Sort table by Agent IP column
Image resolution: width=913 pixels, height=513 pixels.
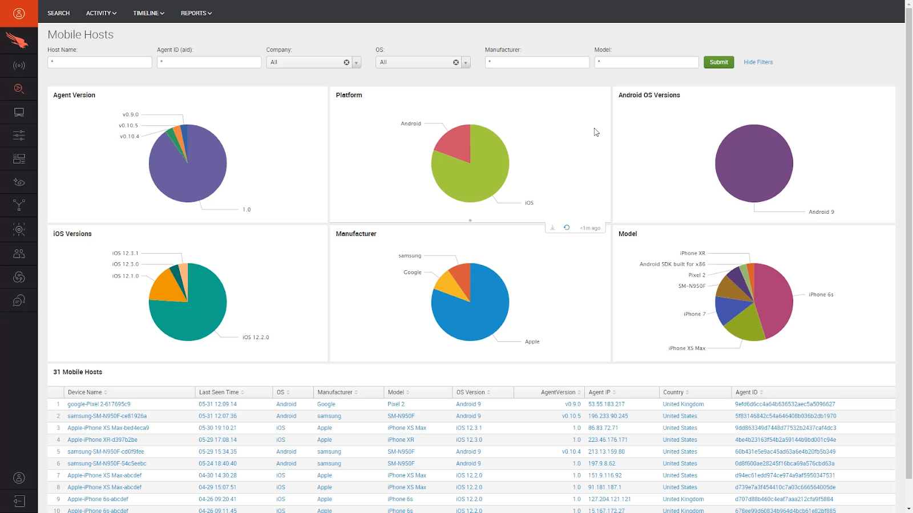(x=602, y=392)
